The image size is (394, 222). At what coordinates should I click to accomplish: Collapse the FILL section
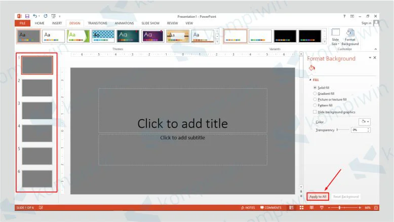click(x=310, y=80)
